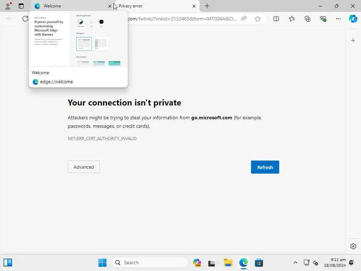This screenshot has width=361, height=271.
Task: Click the Read aloud icon
Action: pyautogui.click(x=244, y=19)
